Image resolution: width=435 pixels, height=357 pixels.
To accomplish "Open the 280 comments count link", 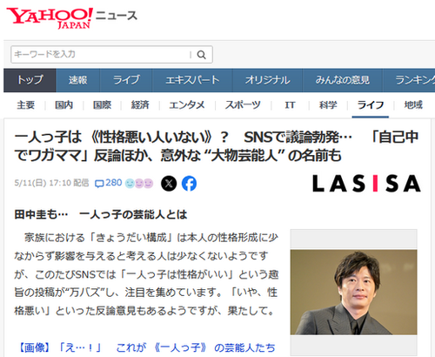I will point(114,183).
